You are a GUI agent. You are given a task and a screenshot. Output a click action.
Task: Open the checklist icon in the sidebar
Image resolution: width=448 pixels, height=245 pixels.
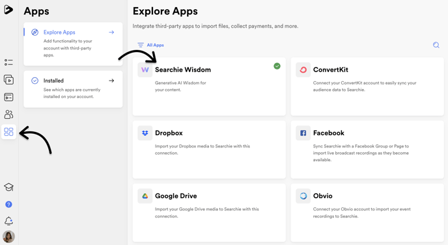point(8,62)
